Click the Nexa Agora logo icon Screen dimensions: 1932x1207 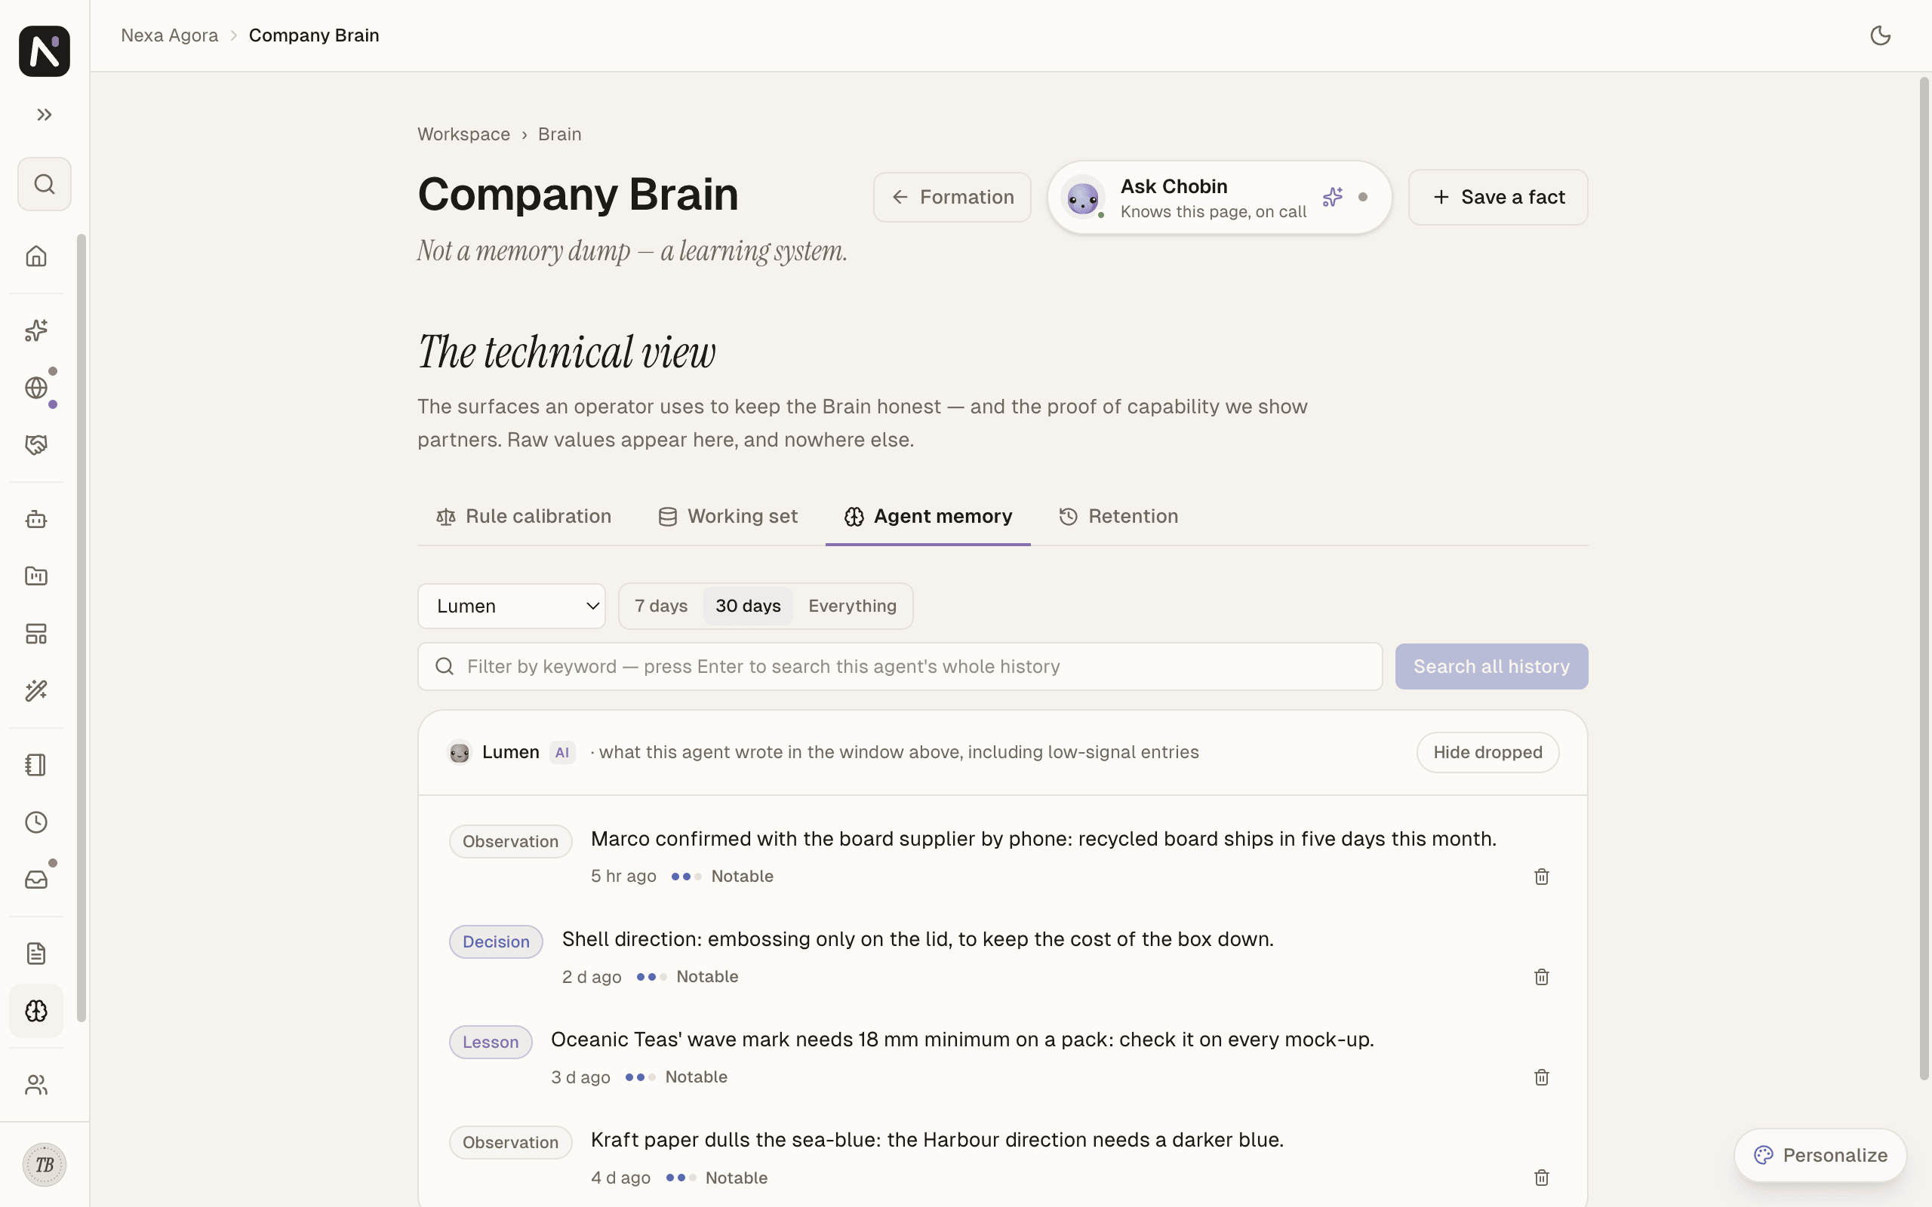pos(45,51)
